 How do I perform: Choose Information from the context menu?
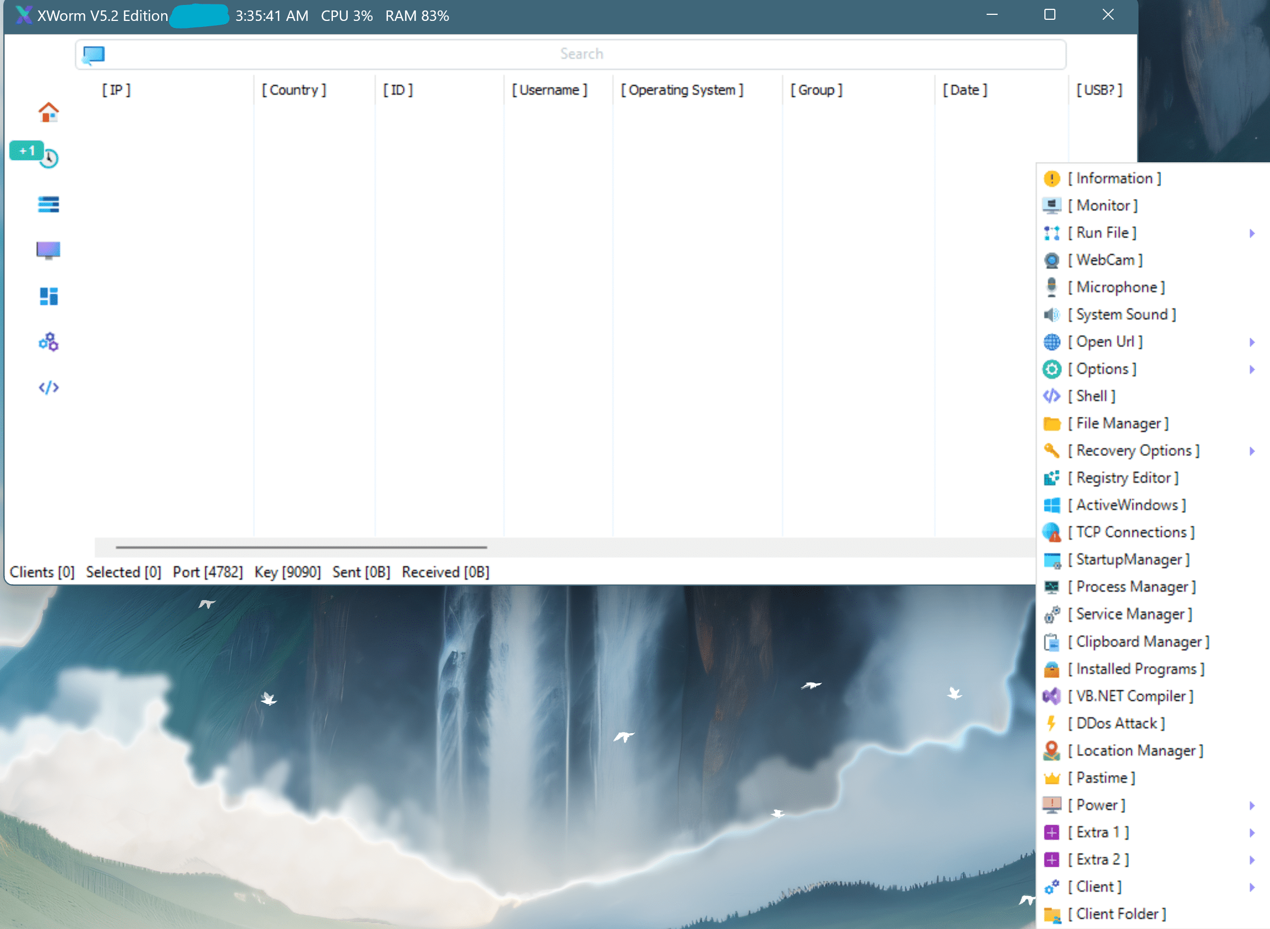pos(1118,179)
